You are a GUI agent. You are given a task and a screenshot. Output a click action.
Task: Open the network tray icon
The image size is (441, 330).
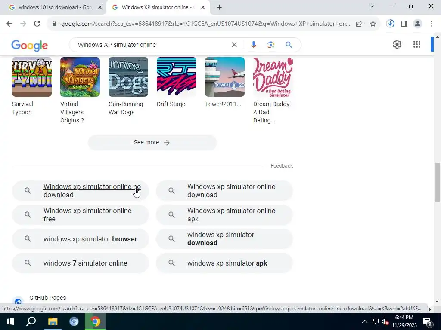[x=375, y=321]
